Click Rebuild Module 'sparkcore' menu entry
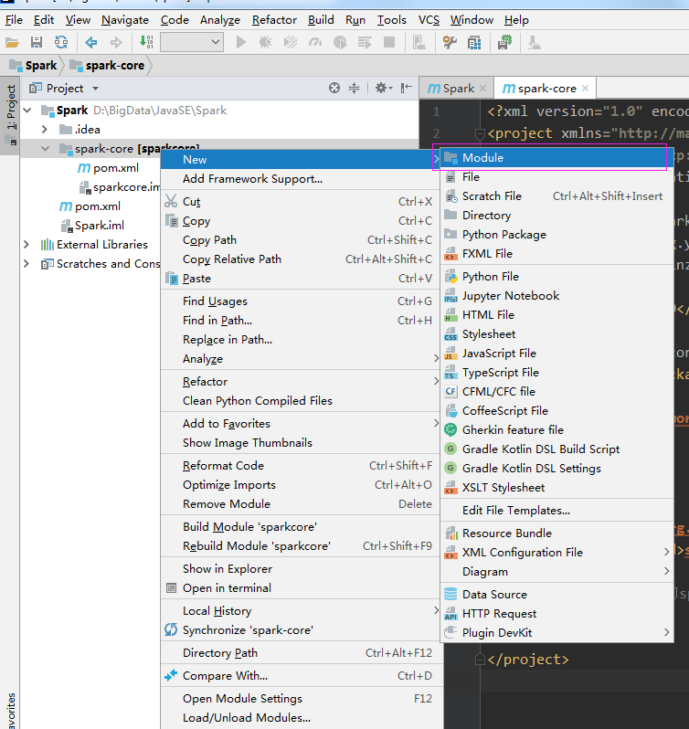 pos(256,546)
